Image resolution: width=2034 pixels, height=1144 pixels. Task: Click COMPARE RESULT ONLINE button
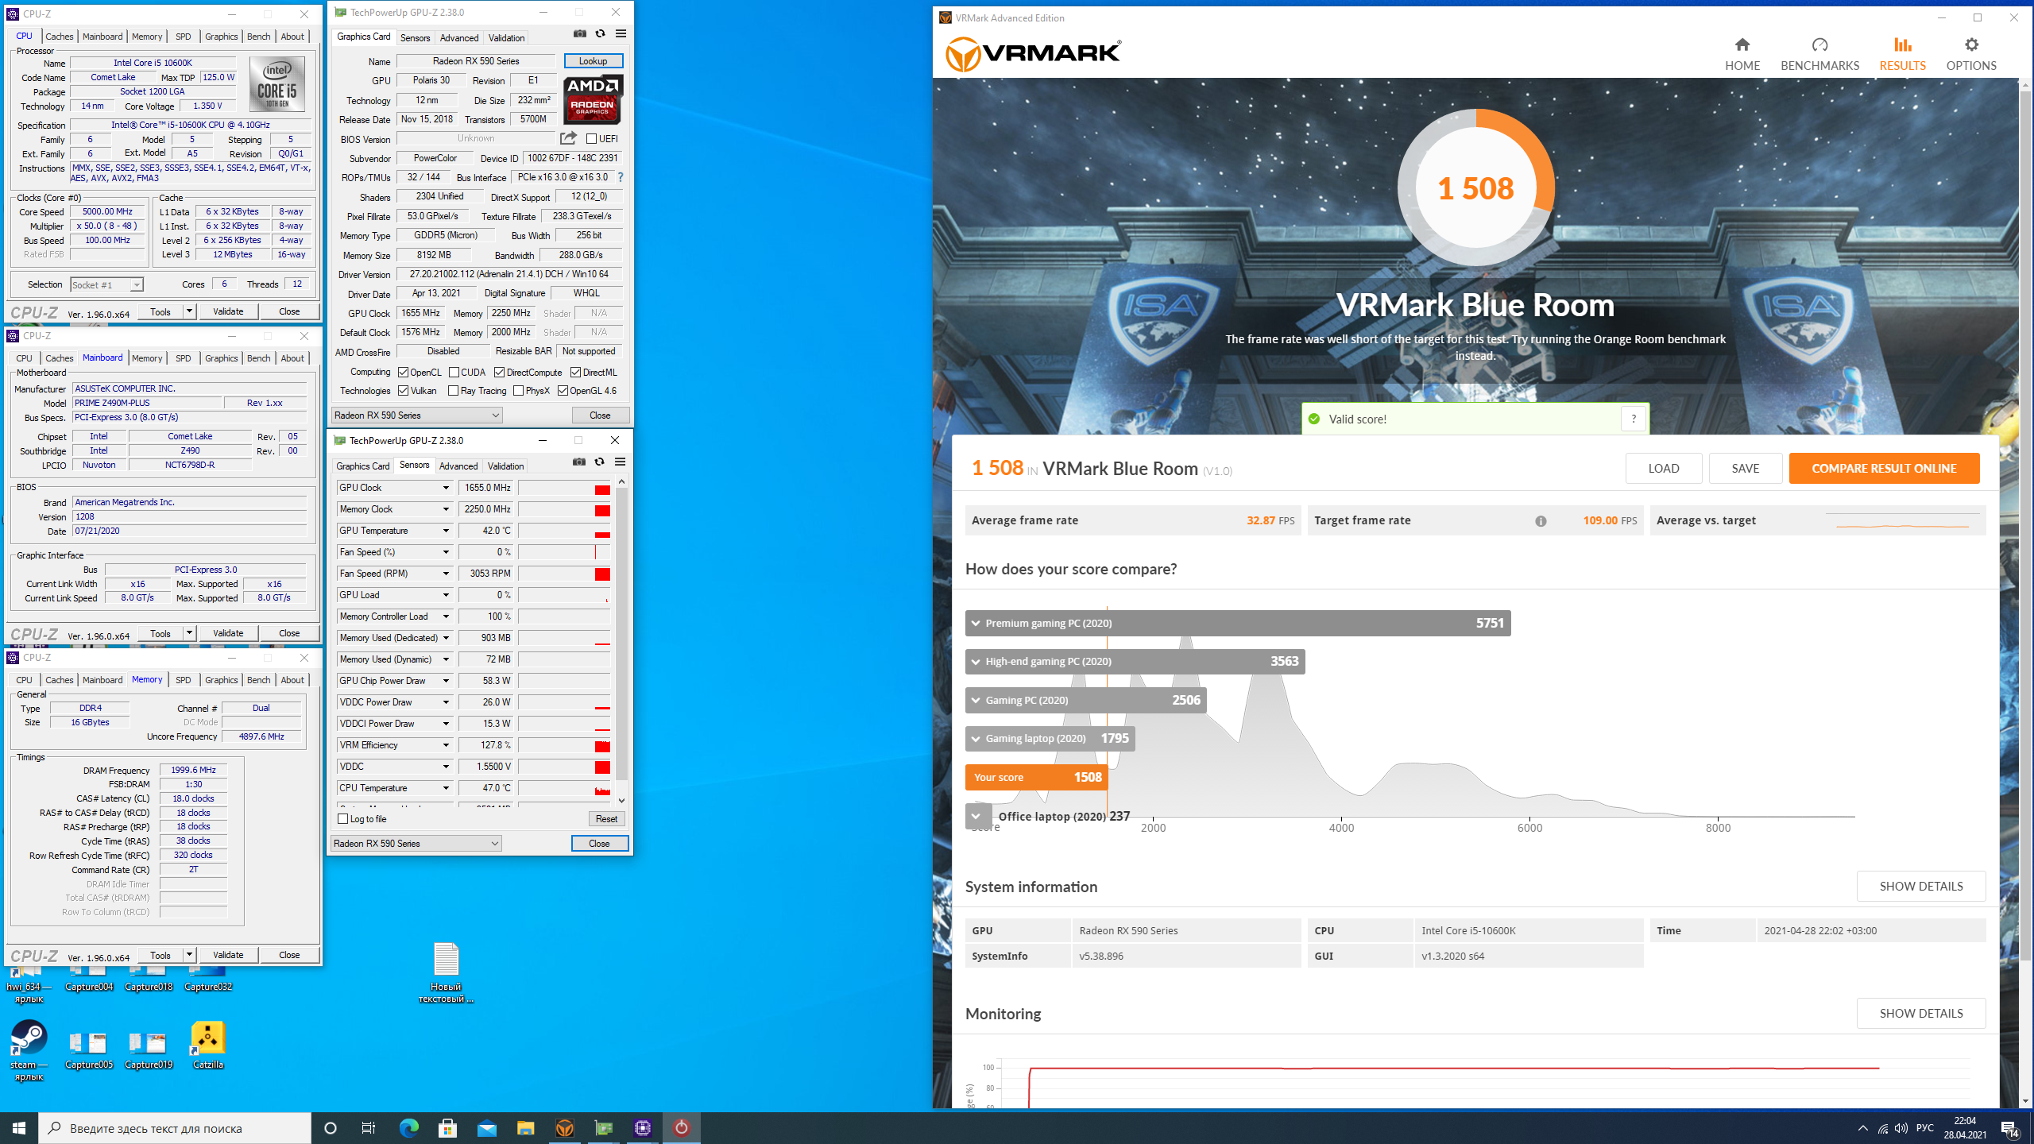point(1884,468)
